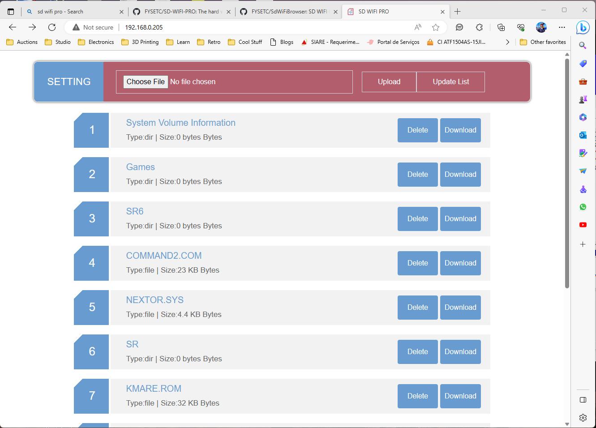The image size is (596, 428).
Task: Click the browser Forward arrow
Action: [32, 27]
